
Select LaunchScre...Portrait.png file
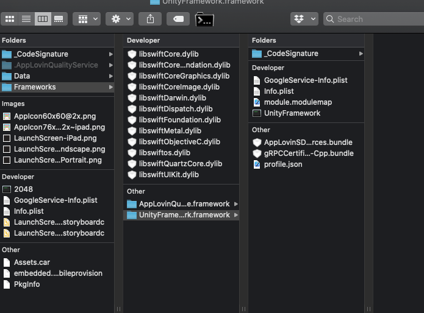[57, 160]
